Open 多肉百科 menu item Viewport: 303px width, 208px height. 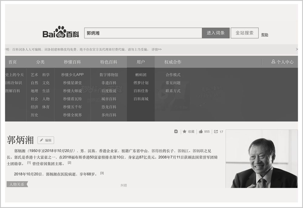(x=109, y=115)
